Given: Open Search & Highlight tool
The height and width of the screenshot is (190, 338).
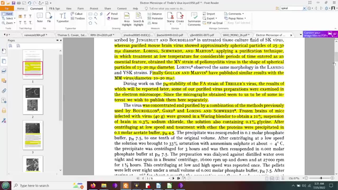Looking at the screenshot, I should click(x=138, y=19).
